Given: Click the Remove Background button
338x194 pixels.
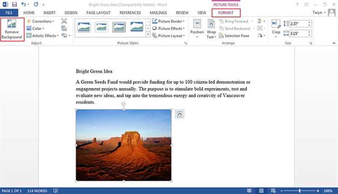Looking at the screenshot, I should coord(12,29).
